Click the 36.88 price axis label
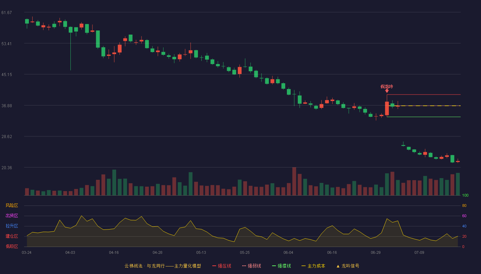This screenshot has width=481, height=274. (x=7, y=105)
